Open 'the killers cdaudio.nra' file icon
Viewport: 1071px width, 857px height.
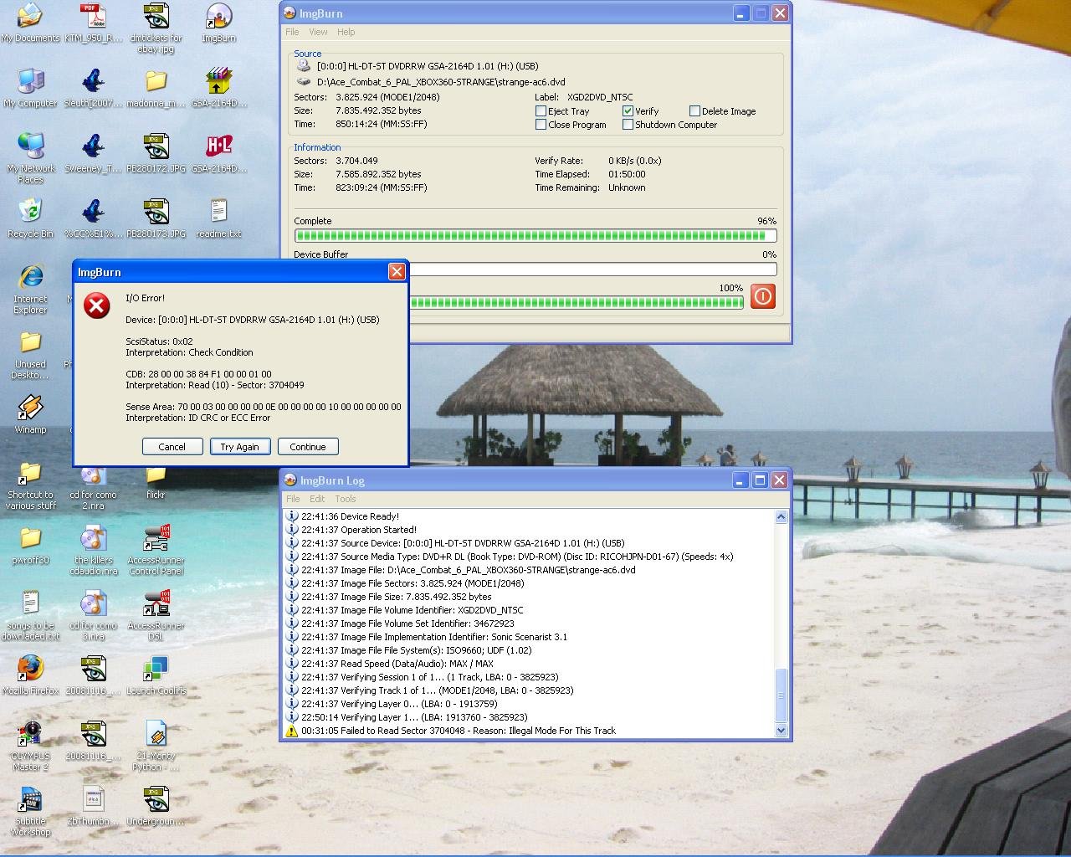pyautogui.click(x=93, y=550)
